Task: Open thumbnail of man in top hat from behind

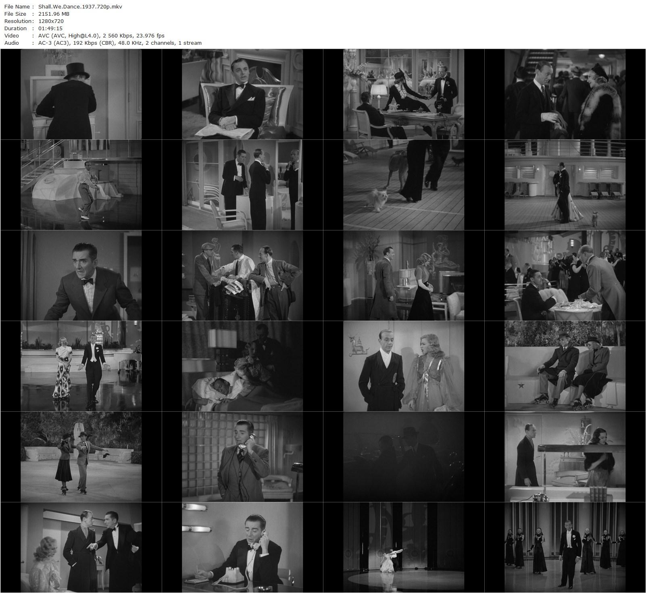Action: 81,94
